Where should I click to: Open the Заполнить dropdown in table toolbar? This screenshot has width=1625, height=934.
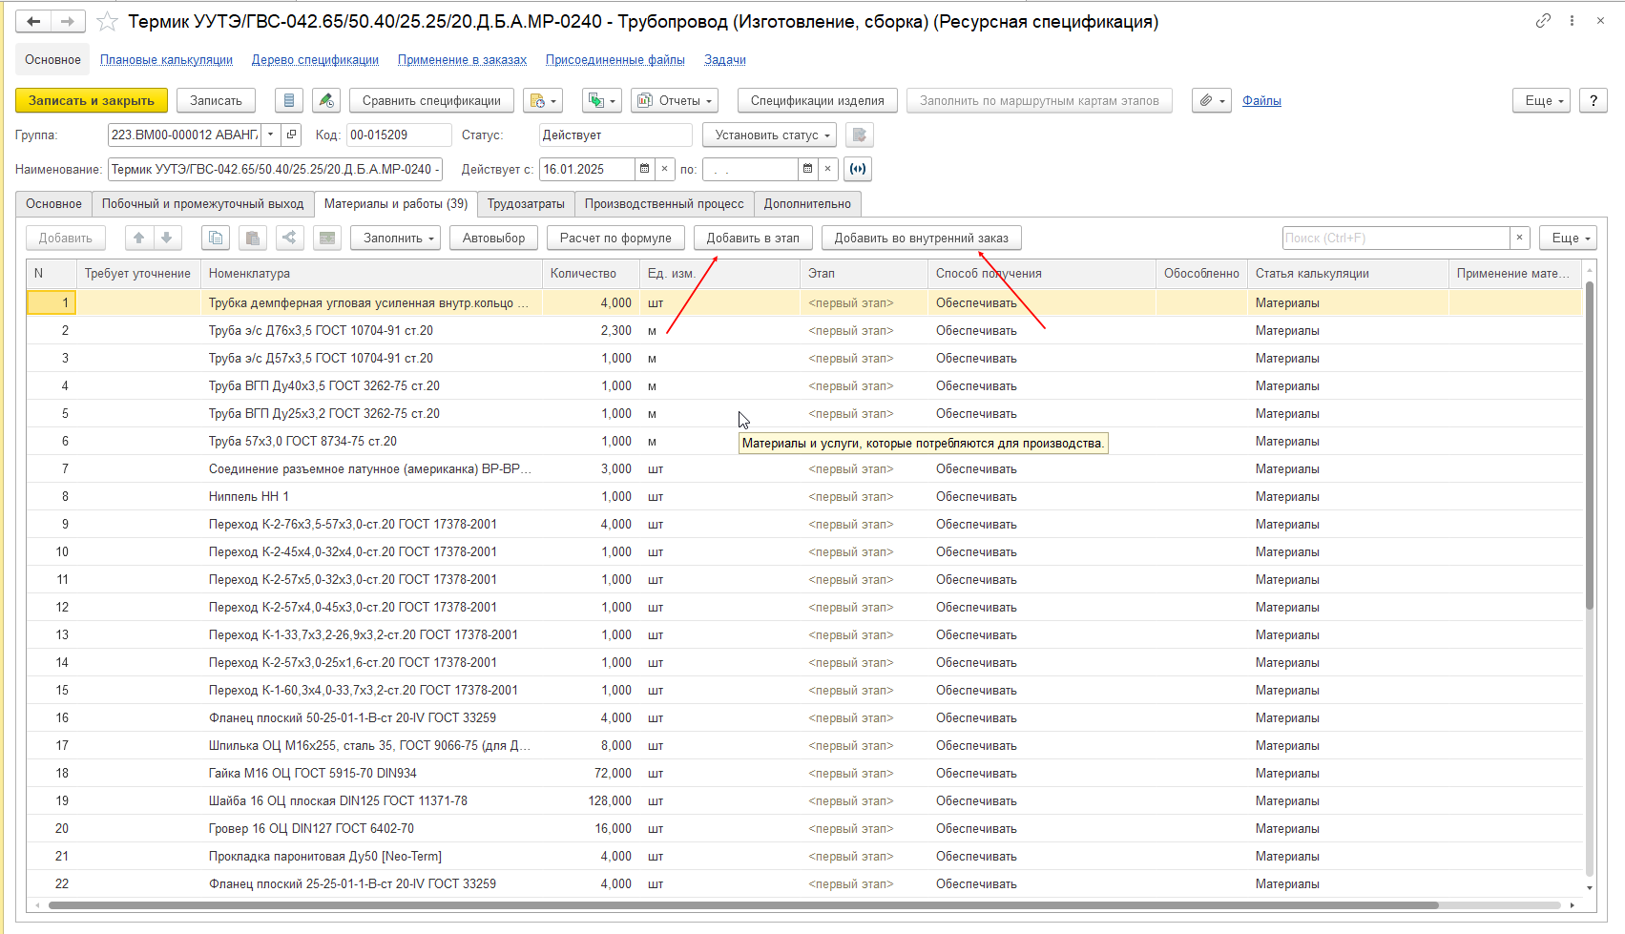click(x=395, y=238)
